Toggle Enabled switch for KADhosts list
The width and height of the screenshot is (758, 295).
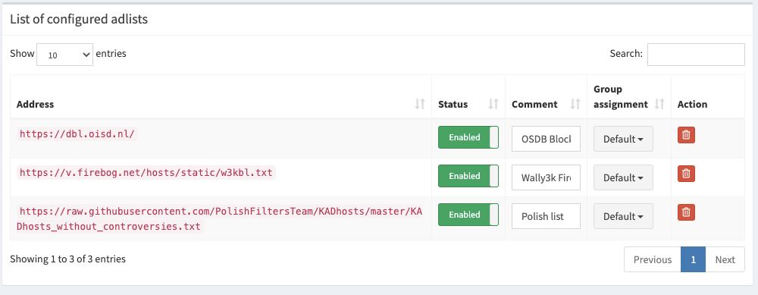click(468, 215)
